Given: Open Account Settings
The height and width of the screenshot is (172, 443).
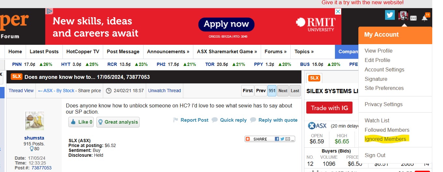Looking at the screenshot, I should [x=384, y=69].
